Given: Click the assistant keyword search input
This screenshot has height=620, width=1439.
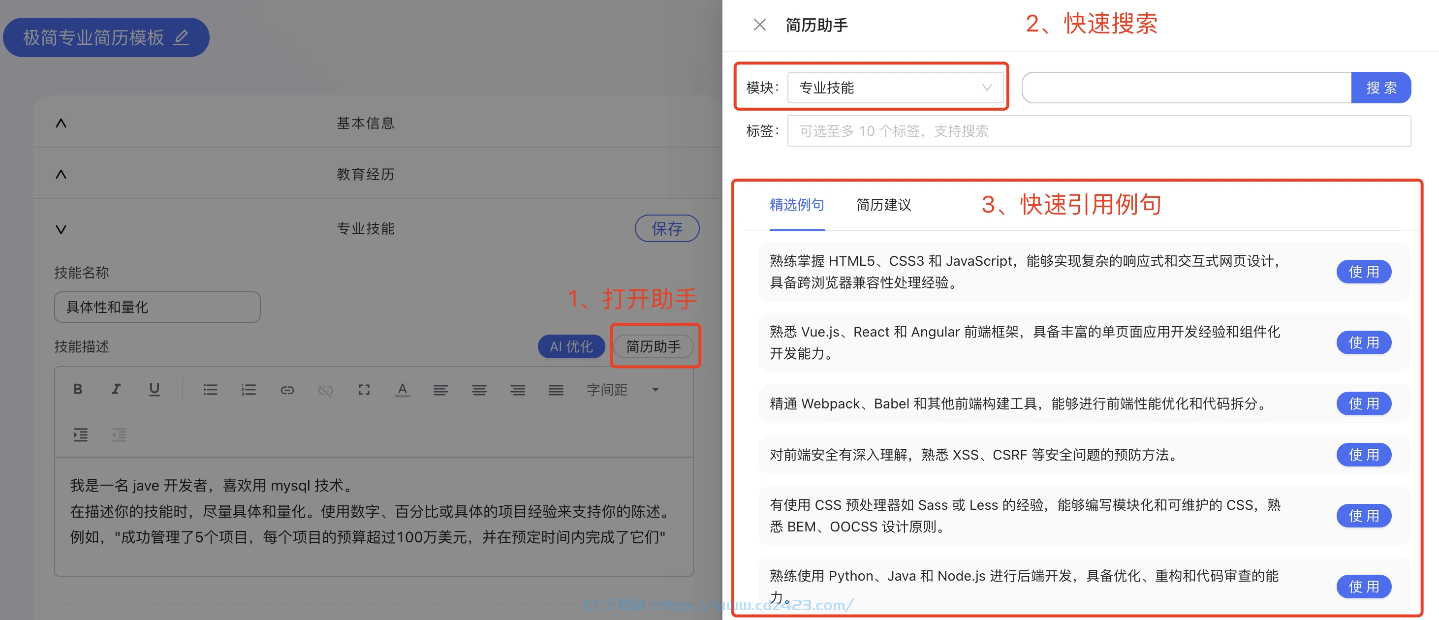Looking at the screenshot, I should click(1187, 87).
